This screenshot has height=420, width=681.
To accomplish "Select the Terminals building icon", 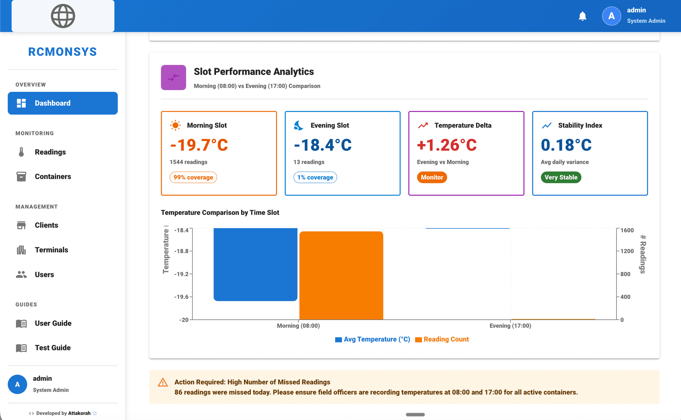I will coord(22,250).
